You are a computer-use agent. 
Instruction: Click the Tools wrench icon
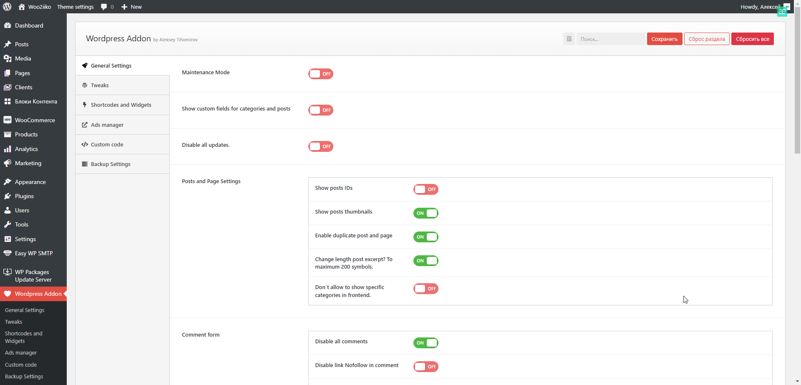pyautogui.click(x=8, y=224)
